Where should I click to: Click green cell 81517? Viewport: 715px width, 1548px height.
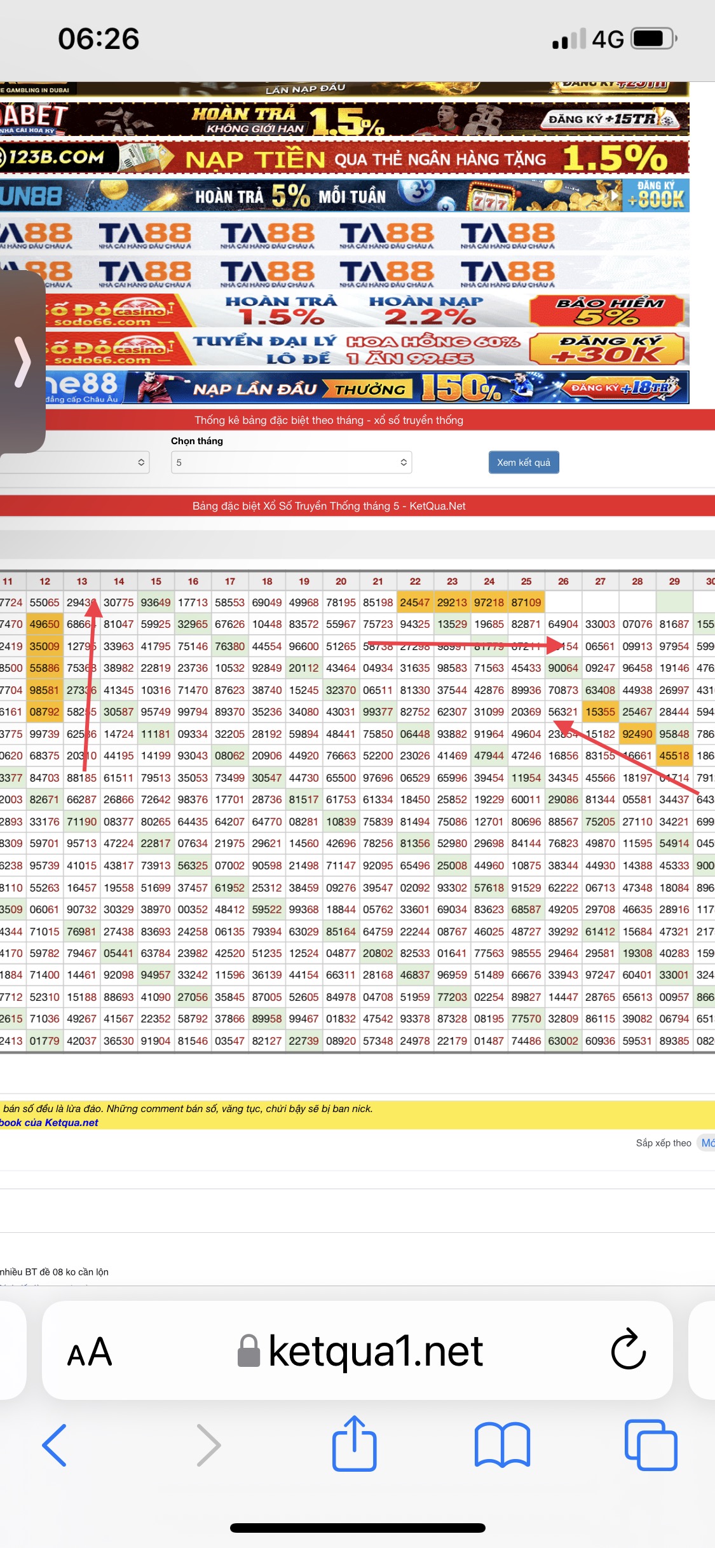(x=304, y=799)
